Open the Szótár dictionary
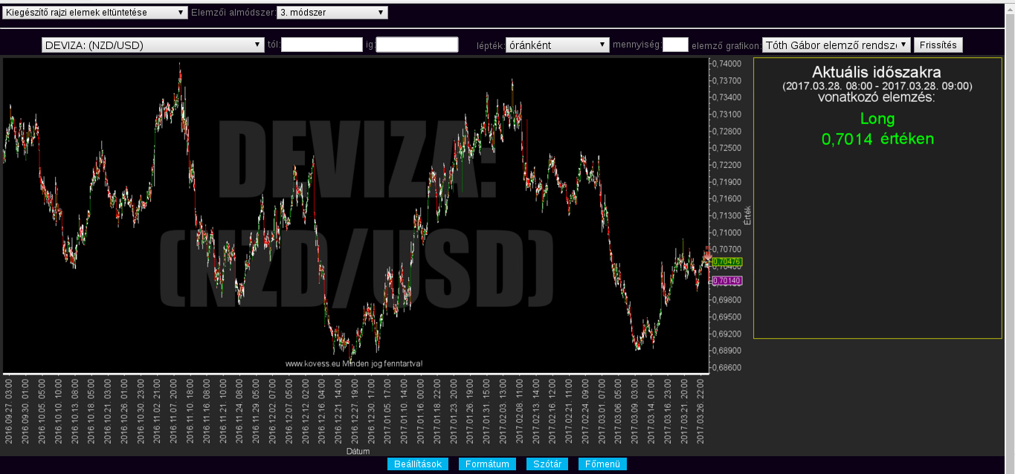Viewport: 1015px width, 474px height. coord(547,464)
